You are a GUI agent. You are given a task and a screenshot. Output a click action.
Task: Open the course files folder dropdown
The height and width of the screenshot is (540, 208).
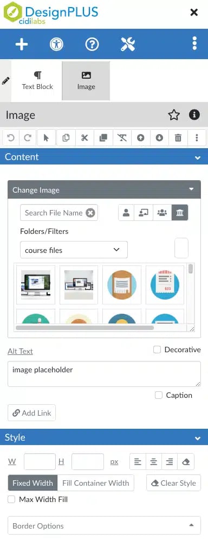[x=74, y=250]
